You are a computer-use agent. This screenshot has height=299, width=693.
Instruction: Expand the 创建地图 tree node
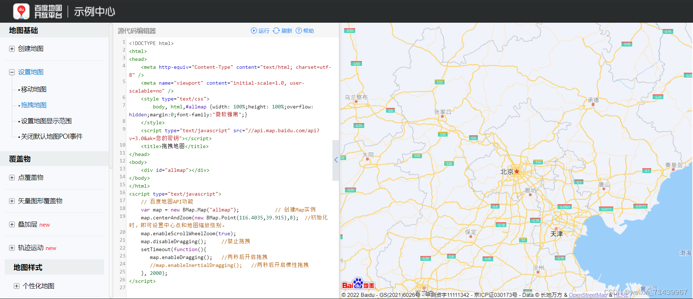pyautogui.click(x=12, y=49)
